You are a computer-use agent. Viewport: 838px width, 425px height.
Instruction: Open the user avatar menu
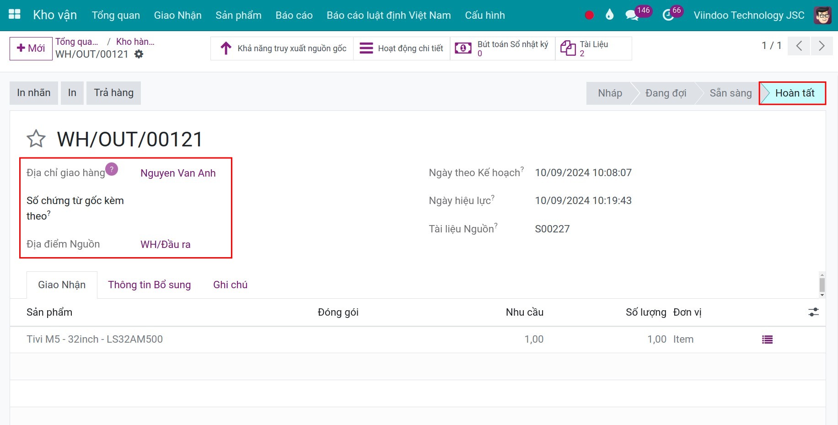(x=822, y=15)
